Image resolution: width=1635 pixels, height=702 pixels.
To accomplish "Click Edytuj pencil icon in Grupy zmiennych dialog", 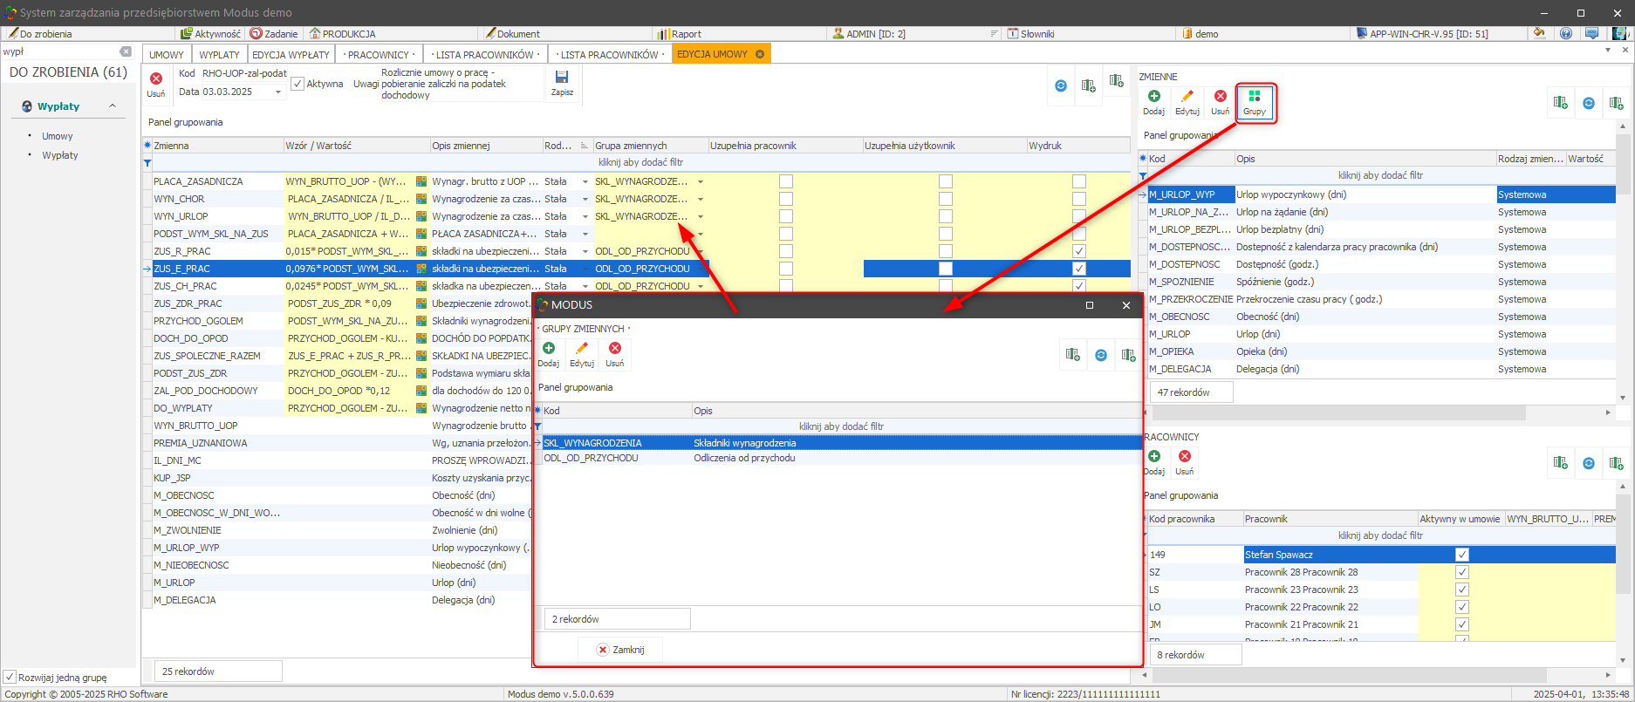I will (x=582, y=353).
